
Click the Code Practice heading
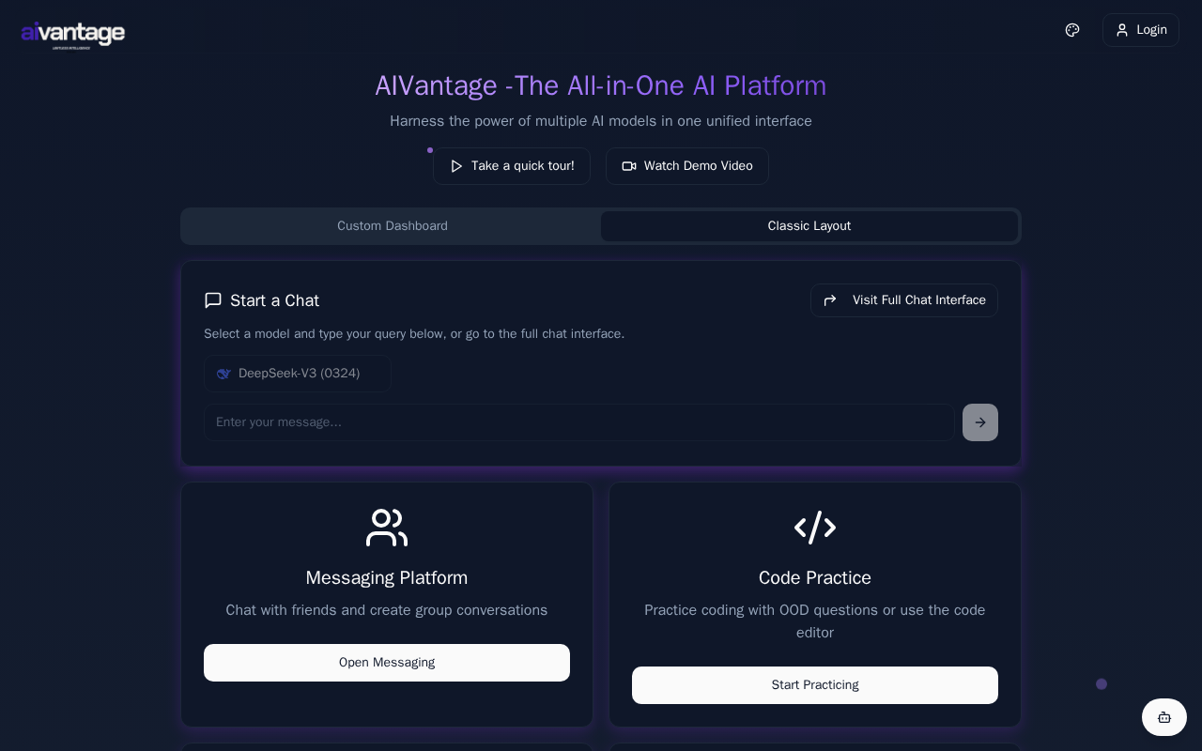(815, 578)
